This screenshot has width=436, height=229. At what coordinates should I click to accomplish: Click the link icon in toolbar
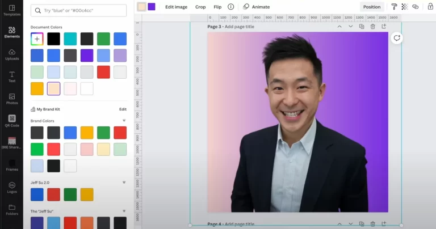[416, 7]
